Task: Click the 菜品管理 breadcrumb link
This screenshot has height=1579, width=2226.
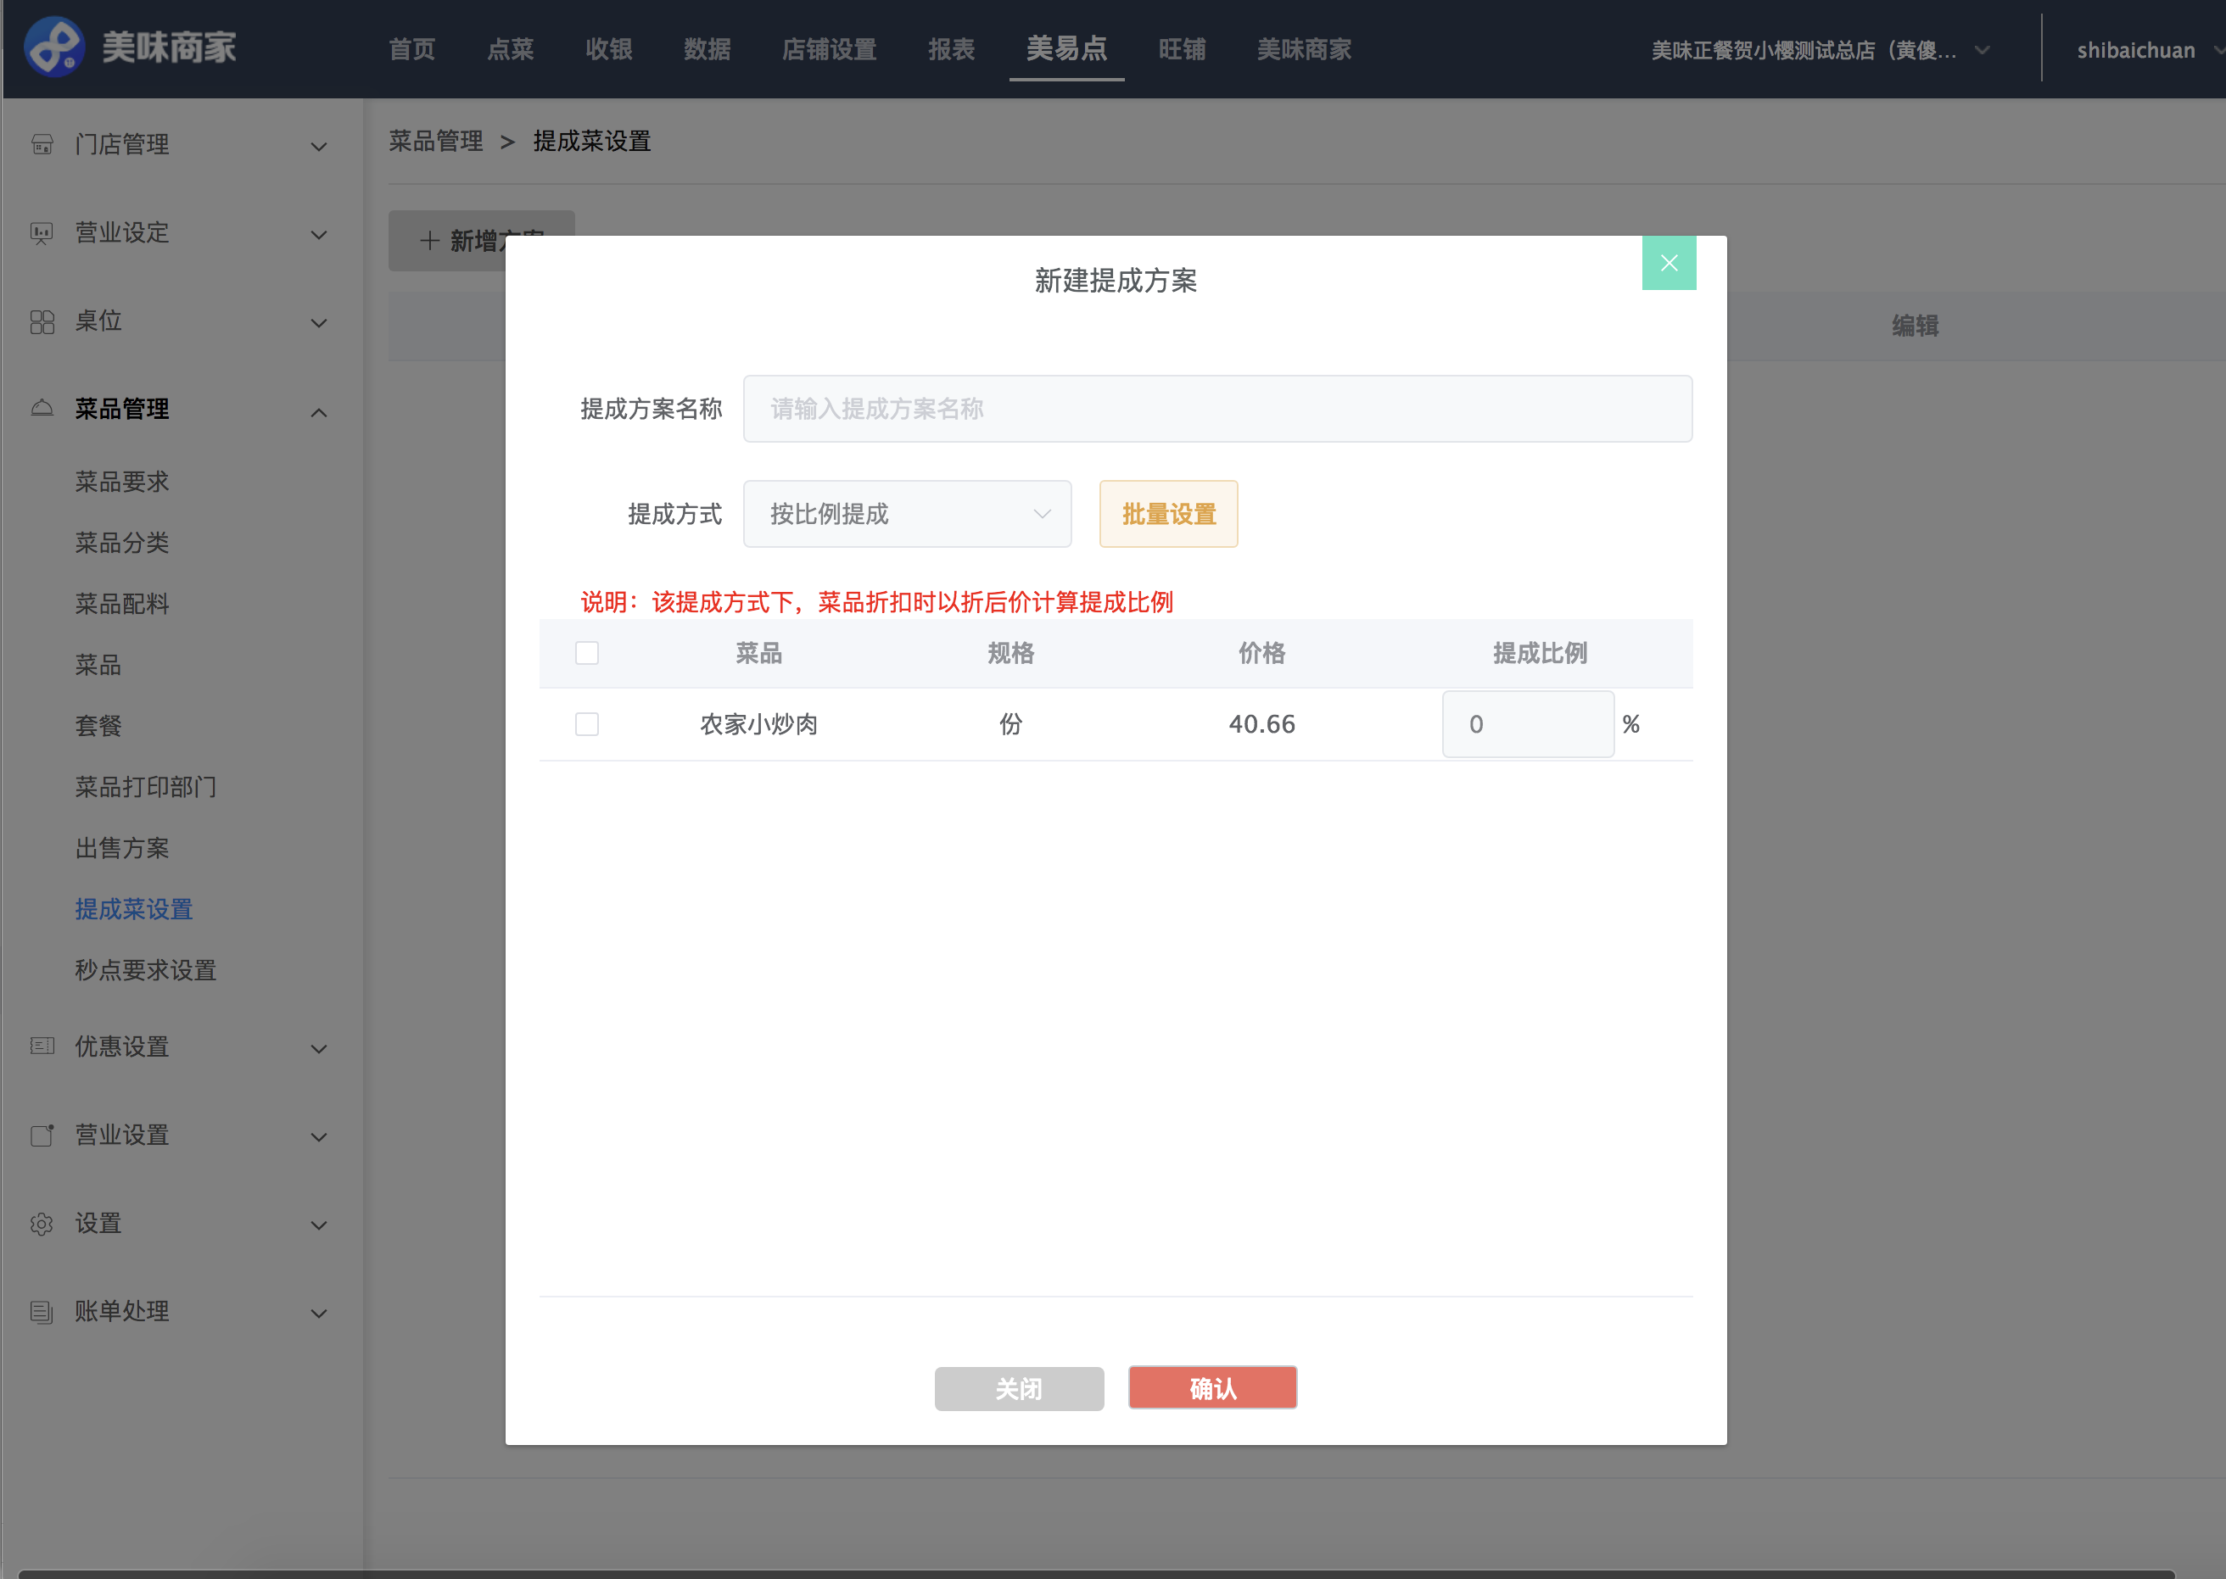Action: click(436, 141)
